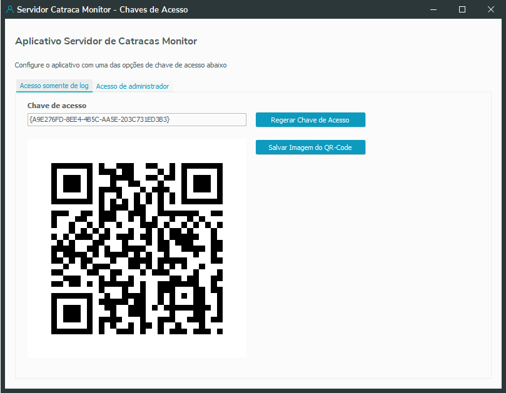The image size is (506, 393).
Task: Click the user icon in the title bar
Action: pos(10,9)
